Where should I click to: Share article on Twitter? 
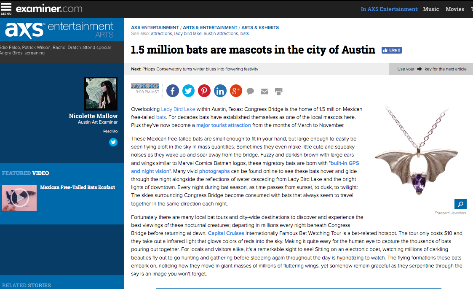click(x=188, y=91)
